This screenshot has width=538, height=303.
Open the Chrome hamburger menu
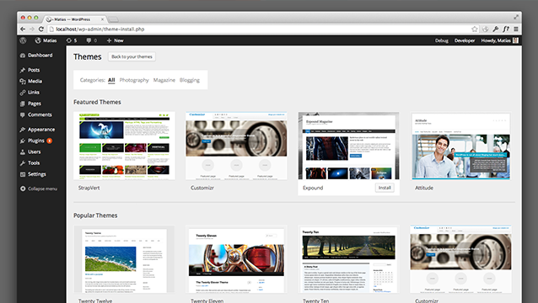516,29
